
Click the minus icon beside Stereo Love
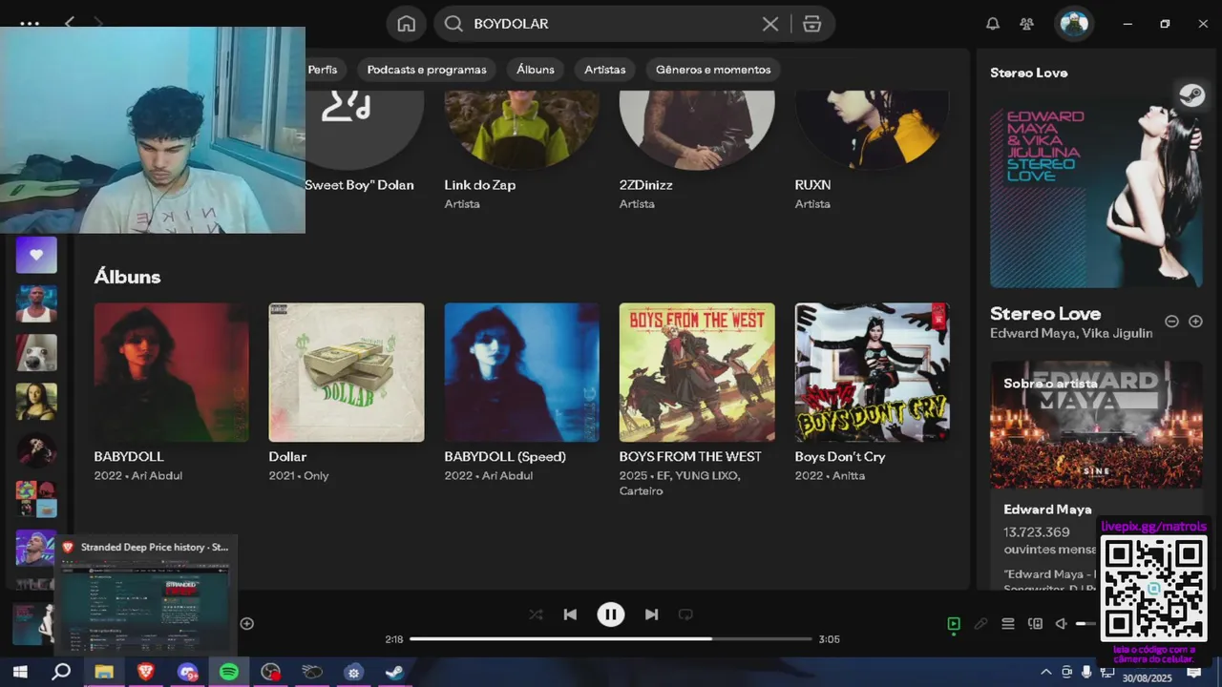(x=1171, y=322)
